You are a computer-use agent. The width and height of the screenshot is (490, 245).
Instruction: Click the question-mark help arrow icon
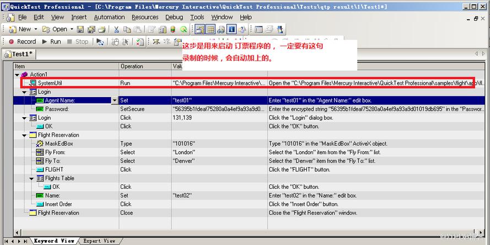click(x=242, y=29)
